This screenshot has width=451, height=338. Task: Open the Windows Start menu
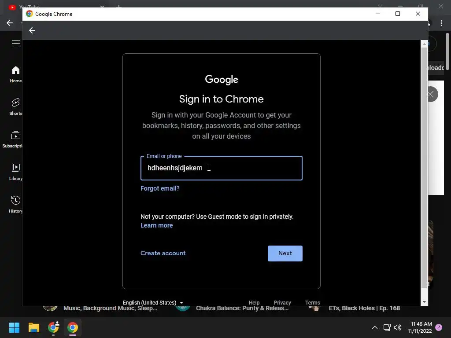click(x=14, y=327)
